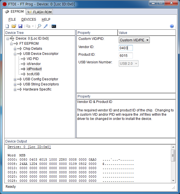Click the Scan and Parse magnifier icon

pyautogui.click(x=39, y=26)
